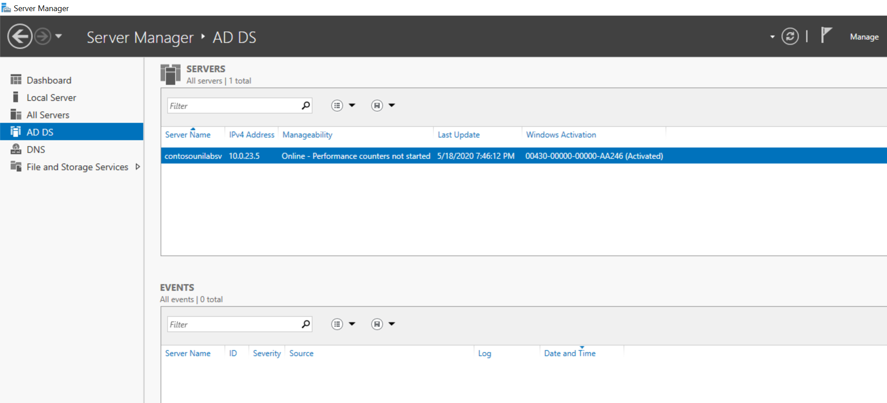This screenshot has width=887, height=403.
Task: Click Servers save query icon
Action: 377,105
